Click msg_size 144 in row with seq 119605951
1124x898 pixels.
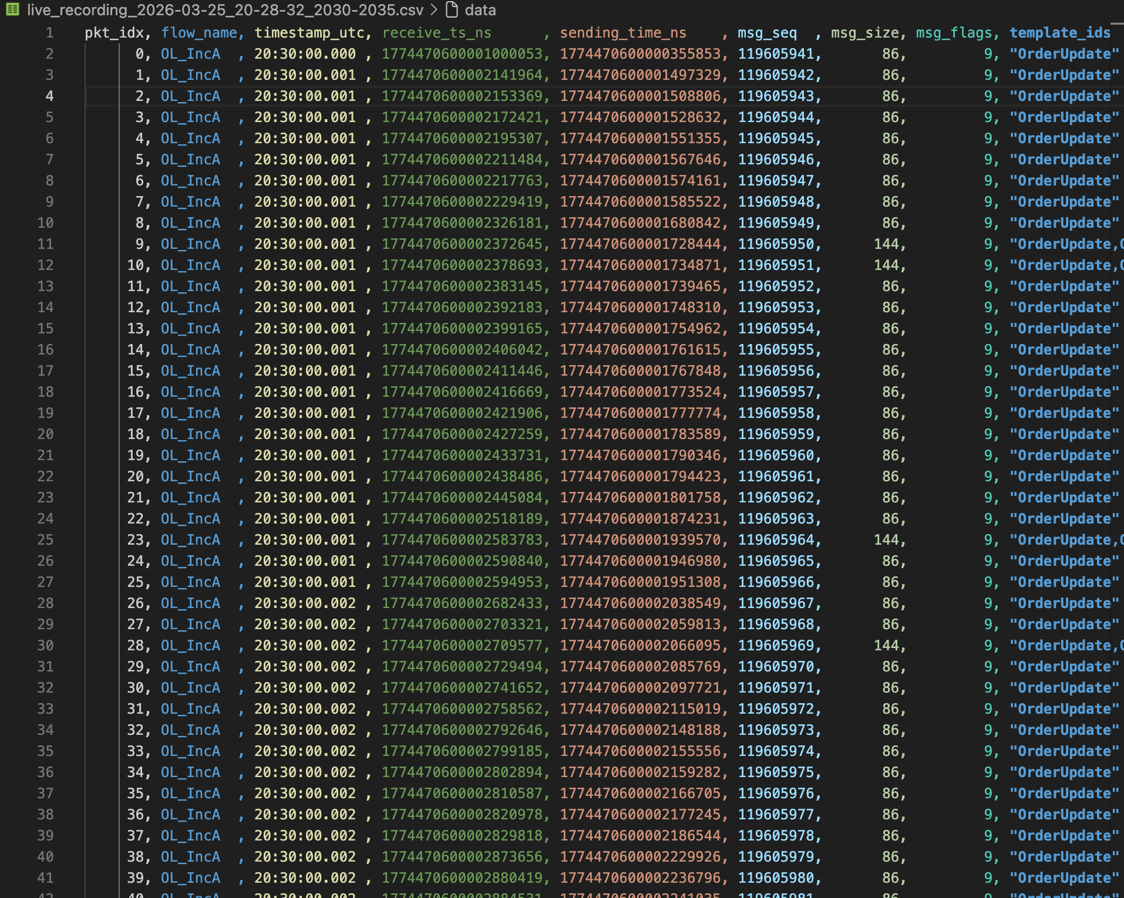[886, 265]
